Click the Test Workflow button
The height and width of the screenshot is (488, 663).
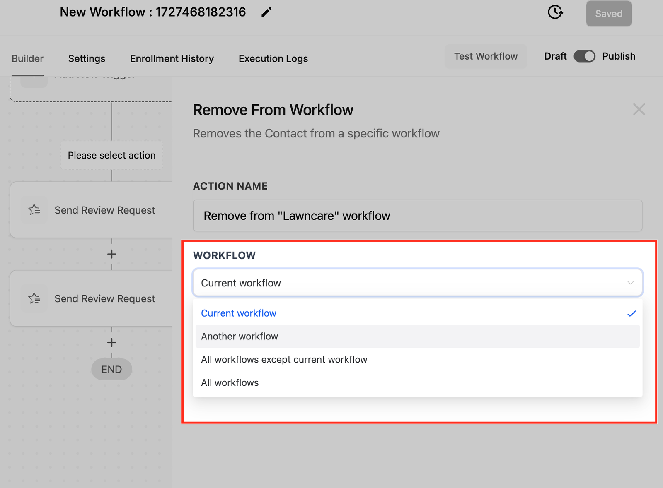pyautogui.click(x=486, y=56)
